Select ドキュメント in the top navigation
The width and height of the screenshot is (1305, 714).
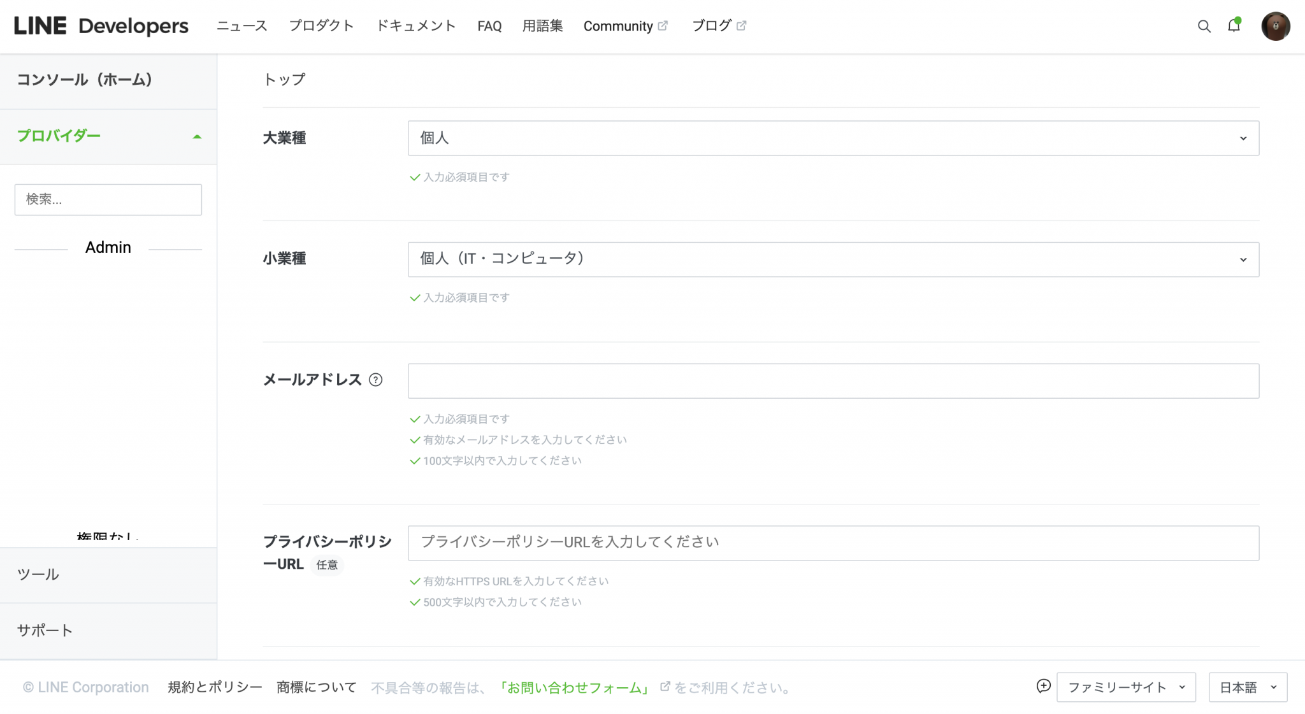415,25
